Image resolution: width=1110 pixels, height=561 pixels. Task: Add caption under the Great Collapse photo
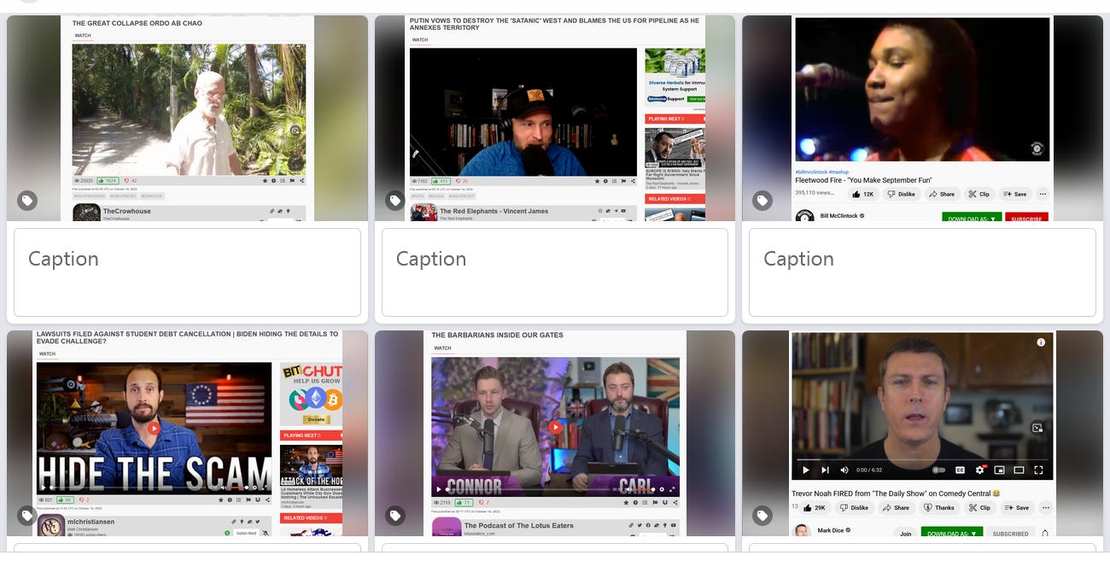click(x=187, y=272)
